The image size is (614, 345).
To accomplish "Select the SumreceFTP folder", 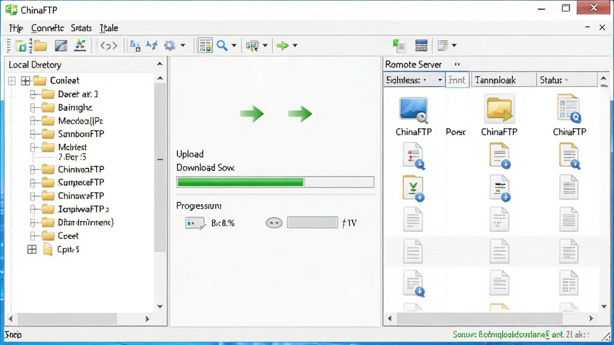I will pyautogui.click(x=73, y=183).
